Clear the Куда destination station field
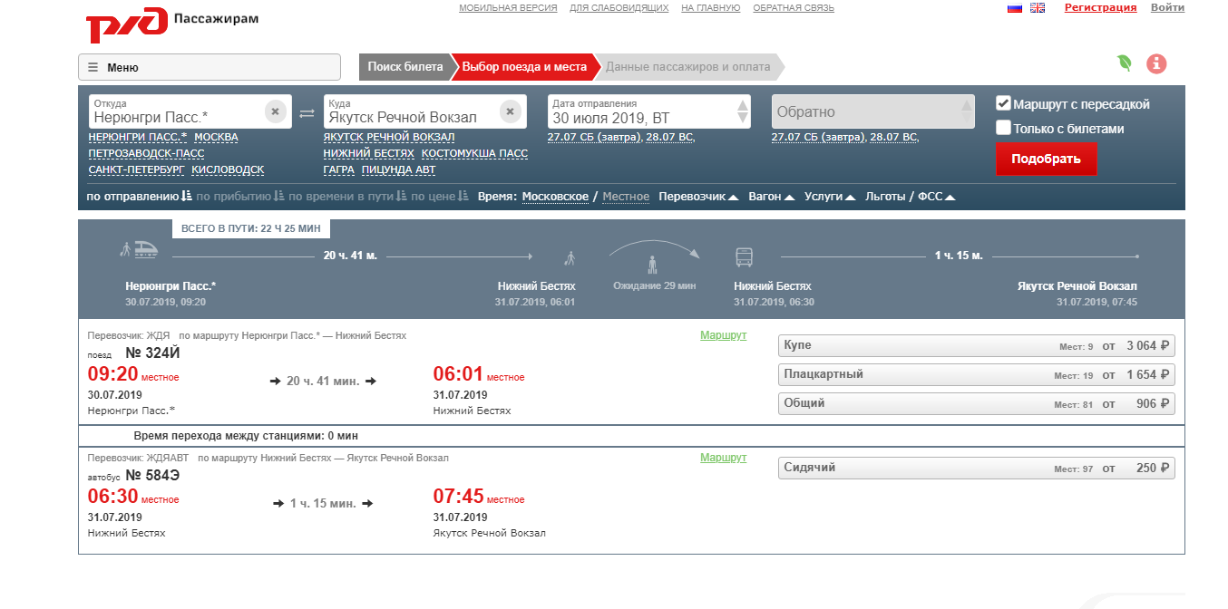The width and height of the screenshot is (1228, 609). [x=511, y=111]
